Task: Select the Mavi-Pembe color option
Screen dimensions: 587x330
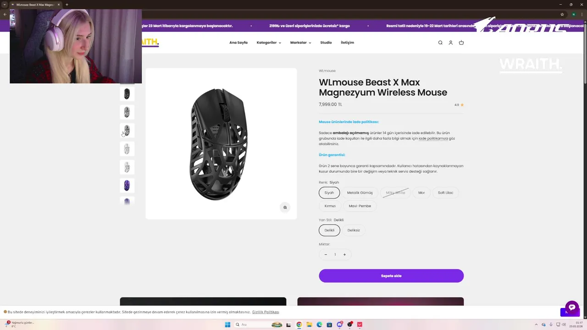Action: (x=360, y=206)
